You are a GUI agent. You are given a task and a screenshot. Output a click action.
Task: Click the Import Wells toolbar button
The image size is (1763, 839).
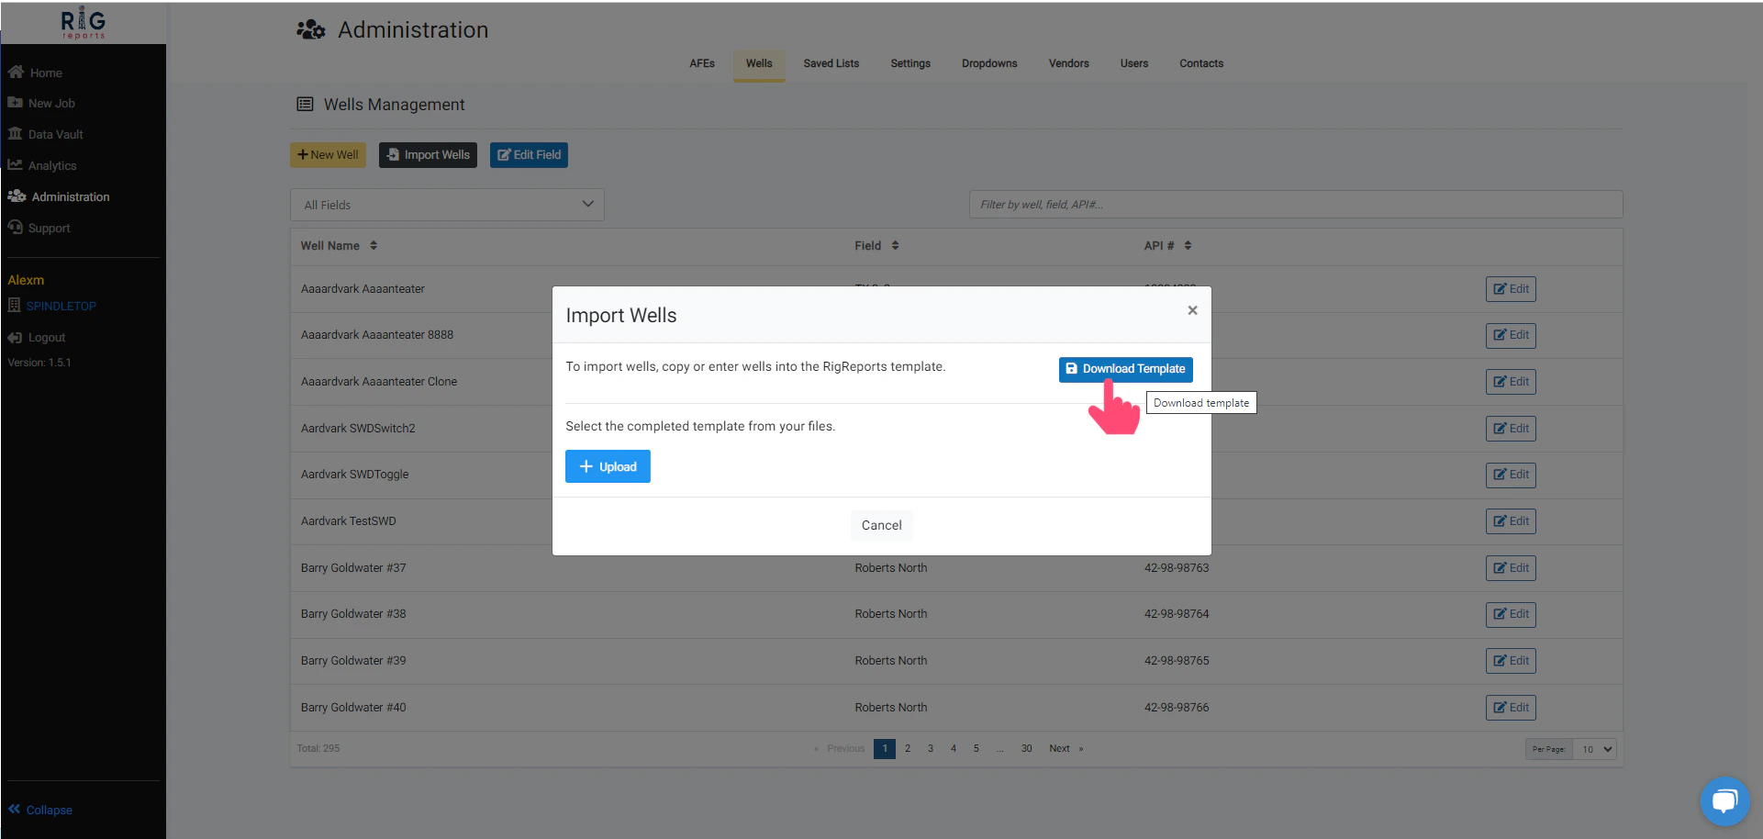point(428,155)
